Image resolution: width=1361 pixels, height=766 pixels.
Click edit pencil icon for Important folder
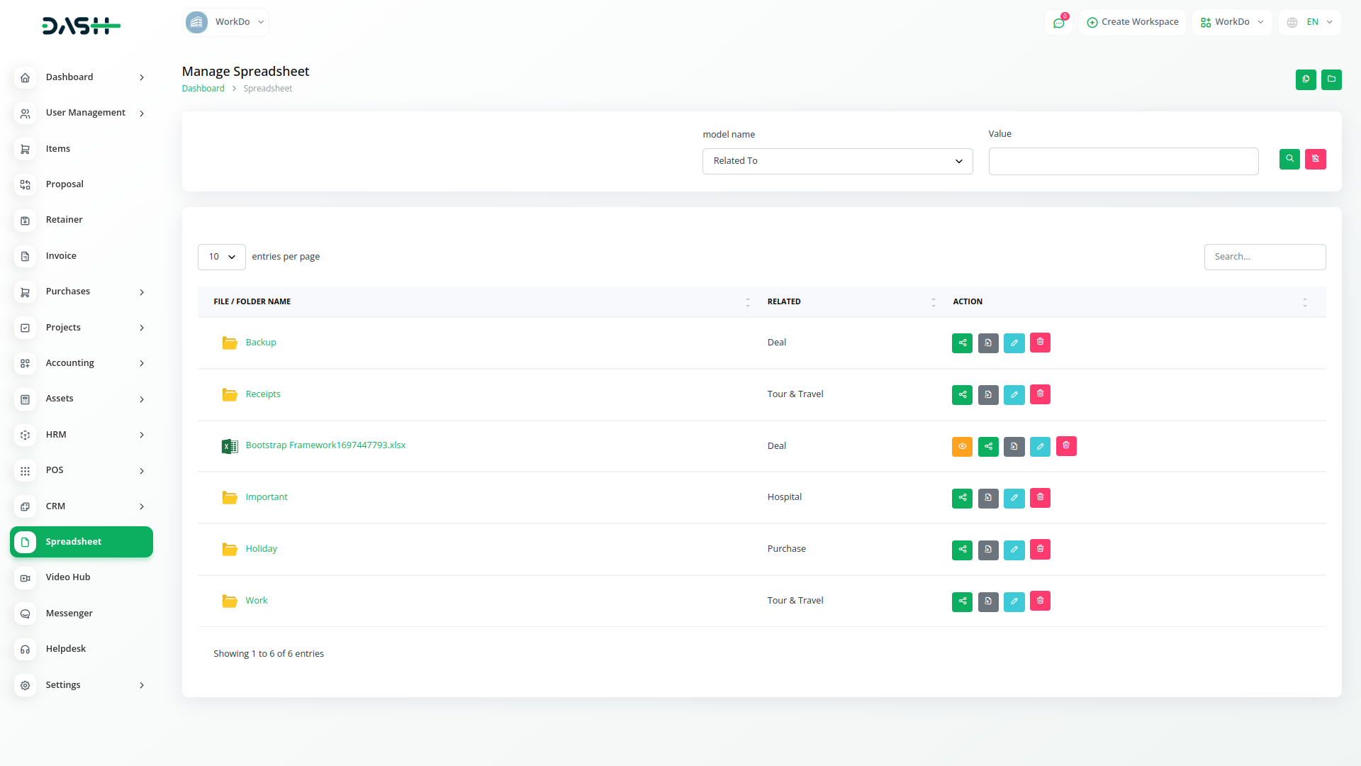point(1014,498)
